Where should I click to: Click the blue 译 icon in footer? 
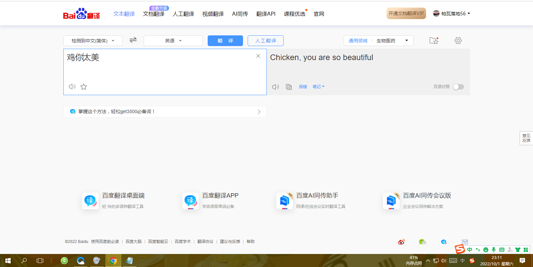coord(444,242)
